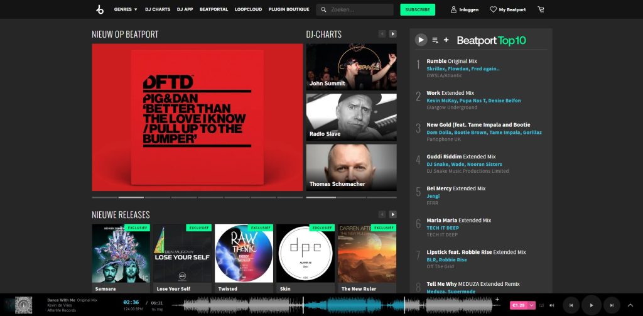The width and height of the screenshot is (643, 316).
Task: Open the Samsara release cover
Action: click(121, 253)
